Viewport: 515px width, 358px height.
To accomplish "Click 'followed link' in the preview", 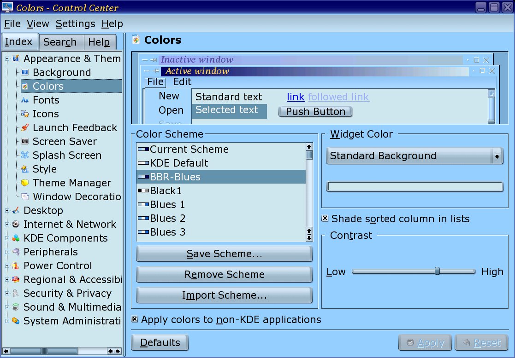I will click(x=338, y=97).
